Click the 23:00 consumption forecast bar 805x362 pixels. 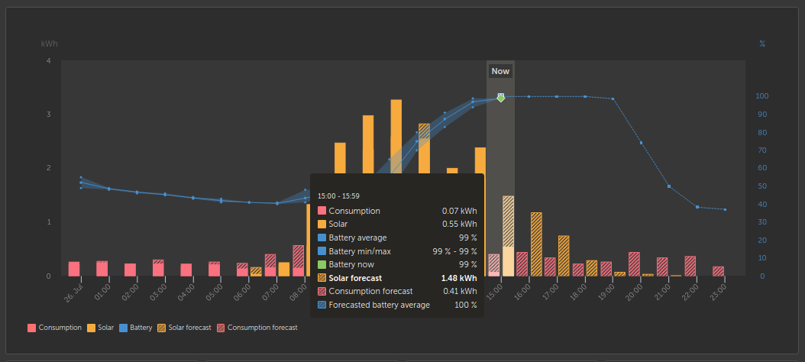(x=718, y=271)
